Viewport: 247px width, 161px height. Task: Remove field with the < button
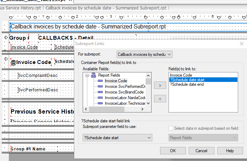tap(160, 99)
